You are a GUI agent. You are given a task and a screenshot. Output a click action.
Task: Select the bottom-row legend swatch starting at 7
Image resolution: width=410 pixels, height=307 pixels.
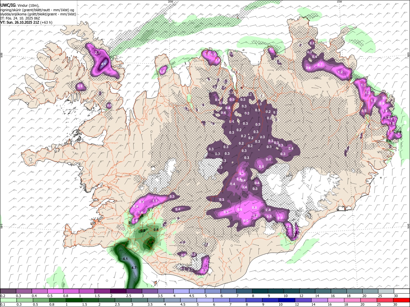coord(238,300)
